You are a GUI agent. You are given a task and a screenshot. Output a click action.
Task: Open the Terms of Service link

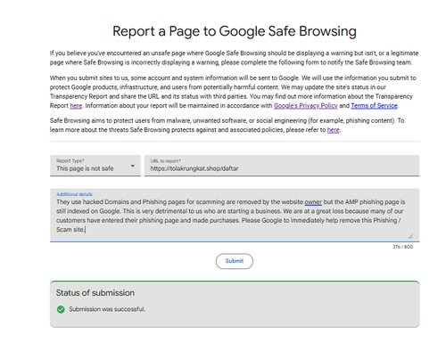(374, 106)
